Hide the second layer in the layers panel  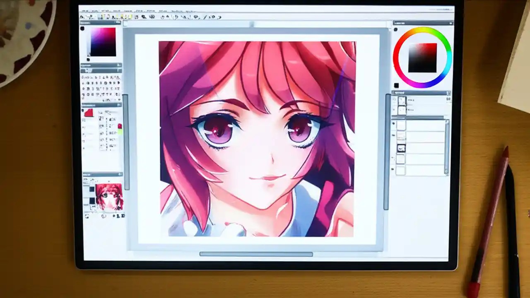(393, 135)
